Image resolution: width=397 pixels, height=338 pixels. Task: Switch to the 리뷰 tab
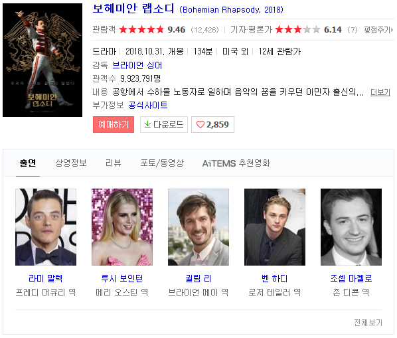pos(113,163)
